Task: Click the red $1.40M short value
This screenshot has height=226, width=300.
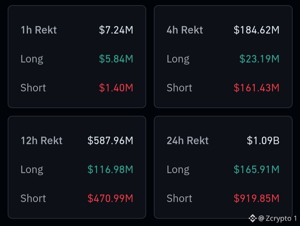Action: 116,88
